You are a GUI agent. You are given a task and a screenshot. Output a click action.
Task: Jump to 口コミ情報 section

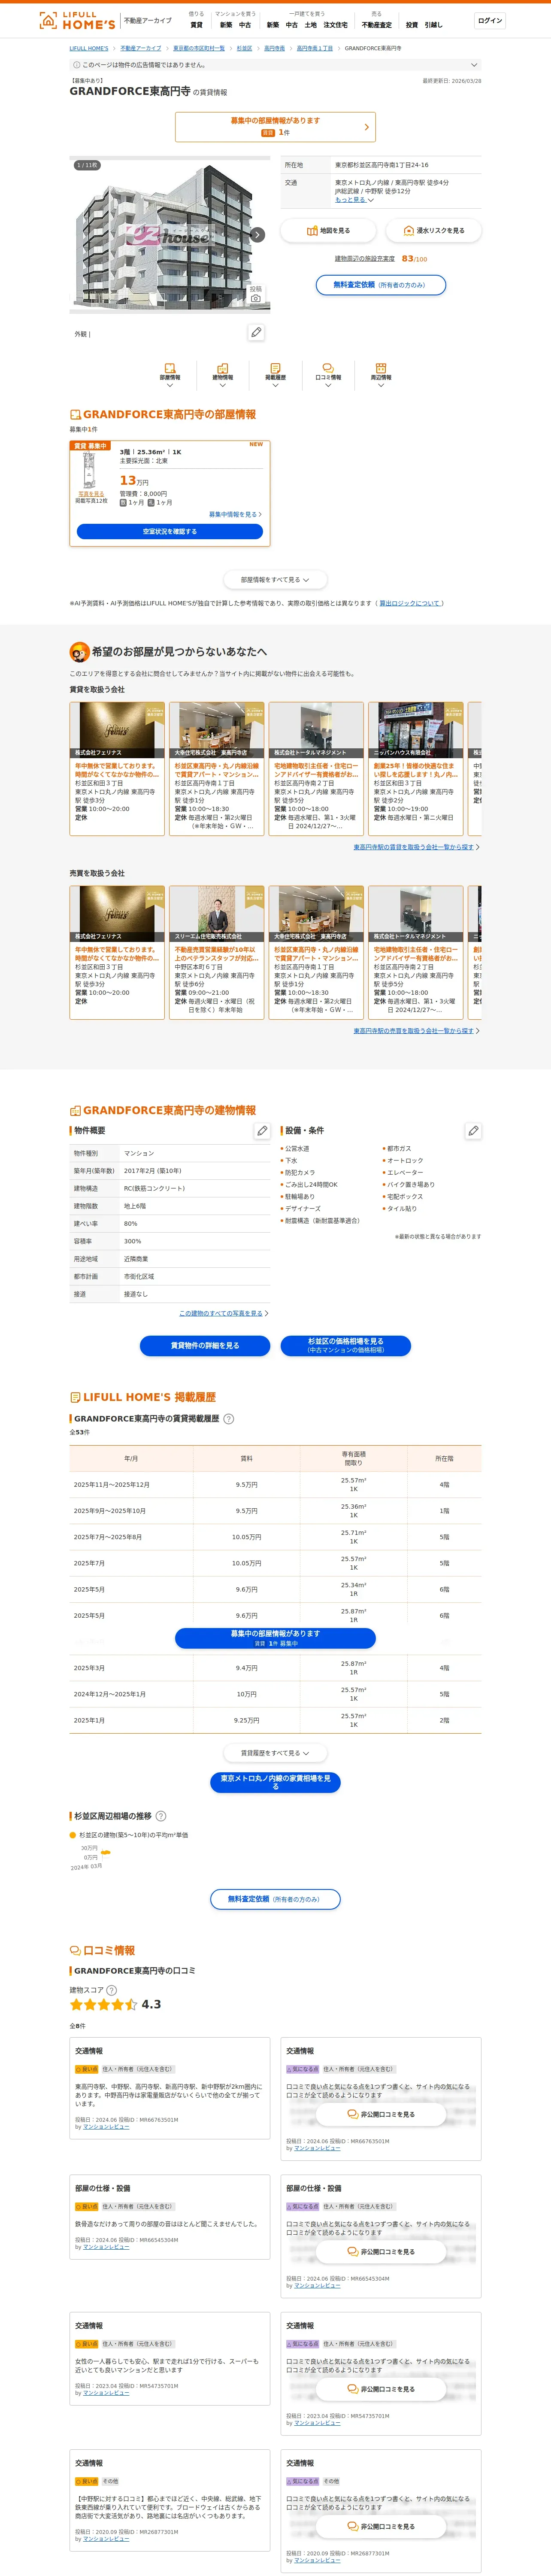328,375
